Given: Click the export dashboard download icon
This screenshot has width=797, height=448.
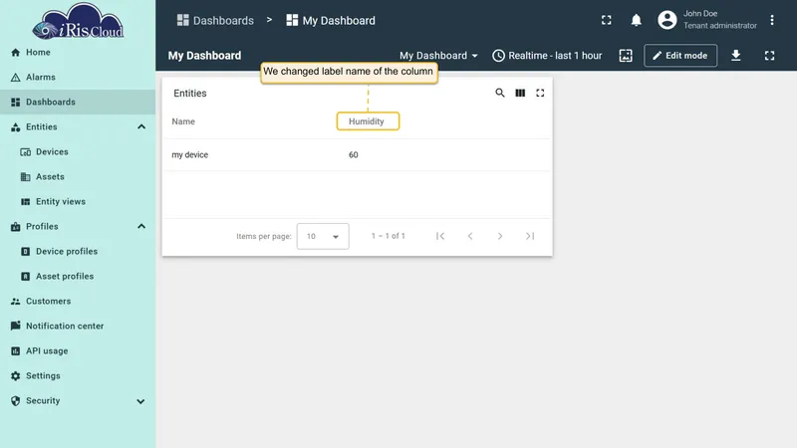Looking at the screenshot, I should coord(735,56).
